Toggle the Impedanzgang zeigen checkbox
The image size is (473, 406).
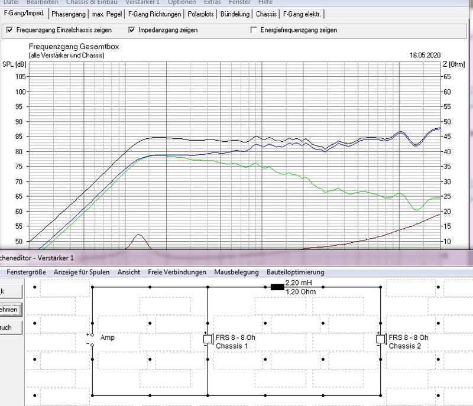coord(132,30)
